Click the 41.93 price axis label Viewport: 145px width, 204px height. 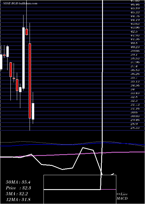pyautogui.click(x=135, y=35)
